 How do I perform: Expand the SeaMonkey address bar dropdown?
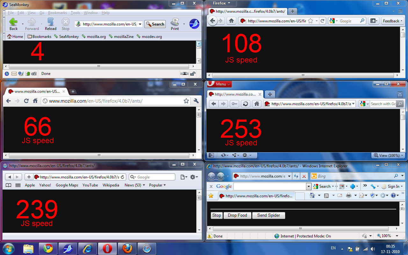tap(140, 24)
